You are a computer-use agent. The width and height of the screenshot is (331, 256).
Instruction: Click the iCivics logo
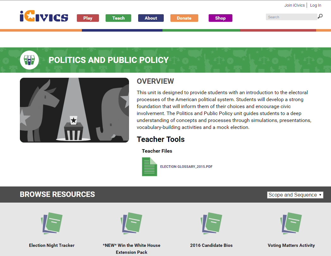[x=44, y=16]
